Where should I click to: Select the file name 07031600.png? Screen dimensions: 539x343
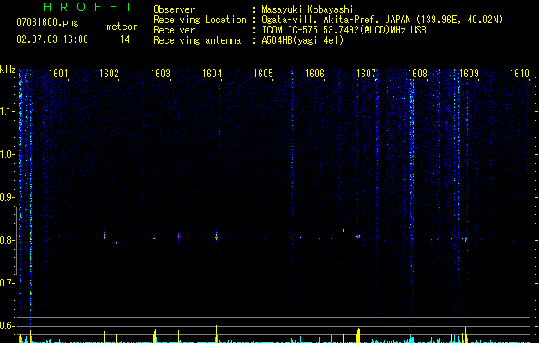tap(47, 23)
